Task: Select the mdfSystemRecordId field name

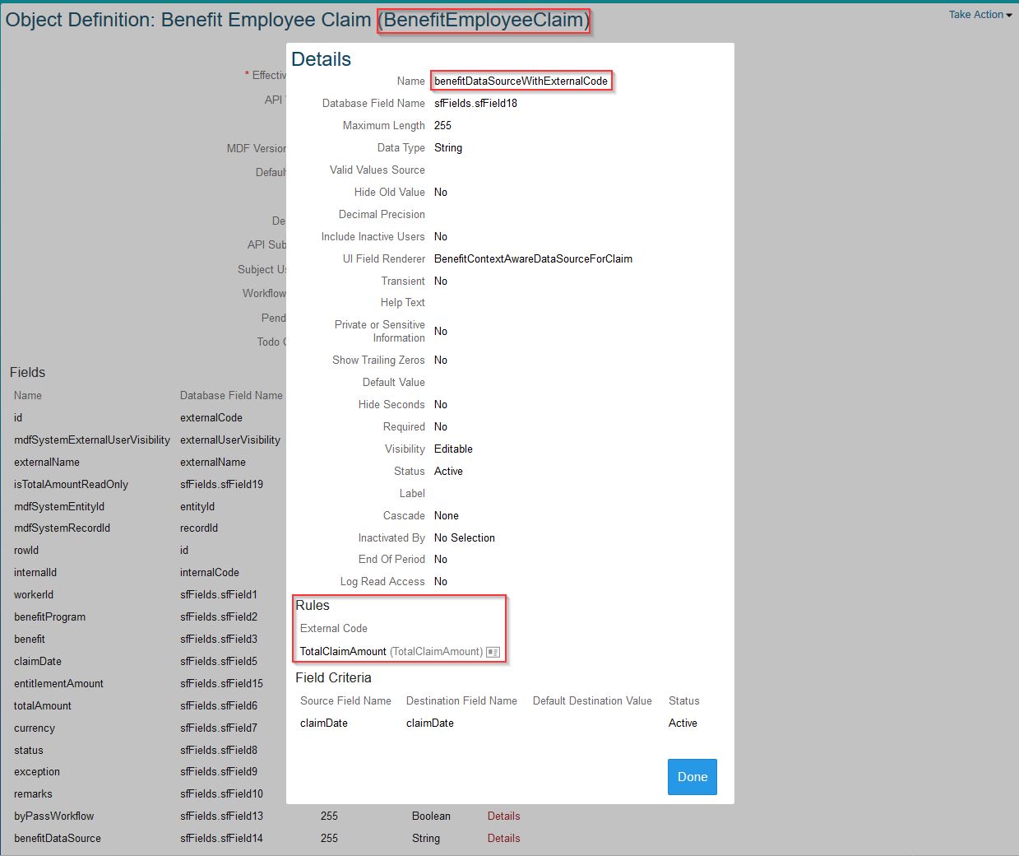Action: point(62,528)
